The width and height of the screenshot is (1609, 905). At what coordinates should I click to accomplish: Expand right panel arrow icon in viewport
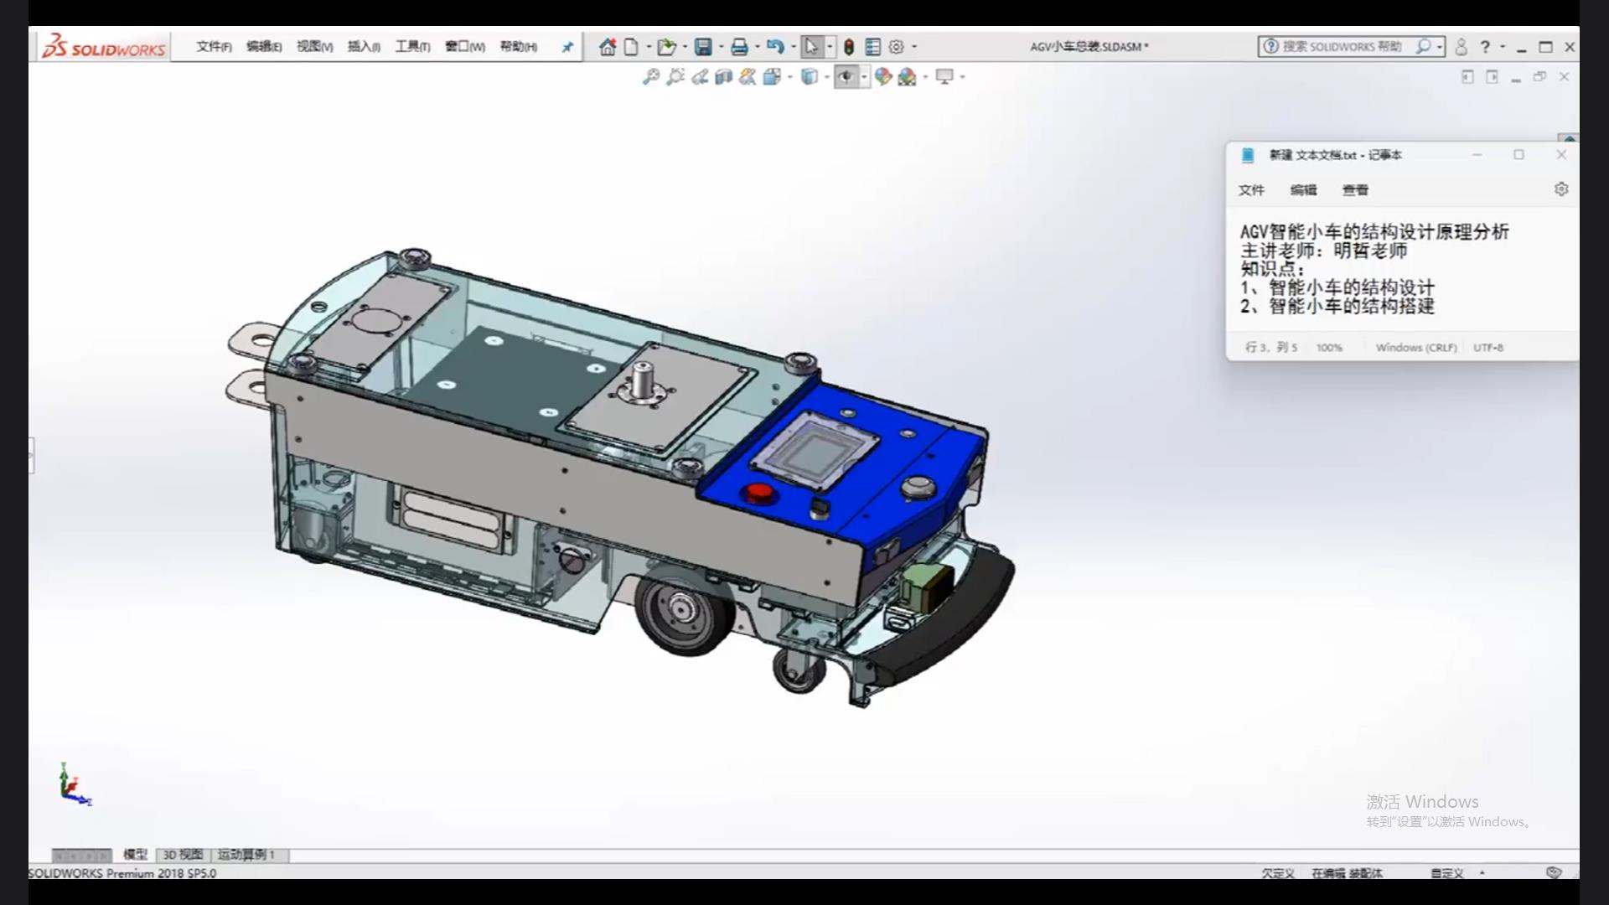1492,77
